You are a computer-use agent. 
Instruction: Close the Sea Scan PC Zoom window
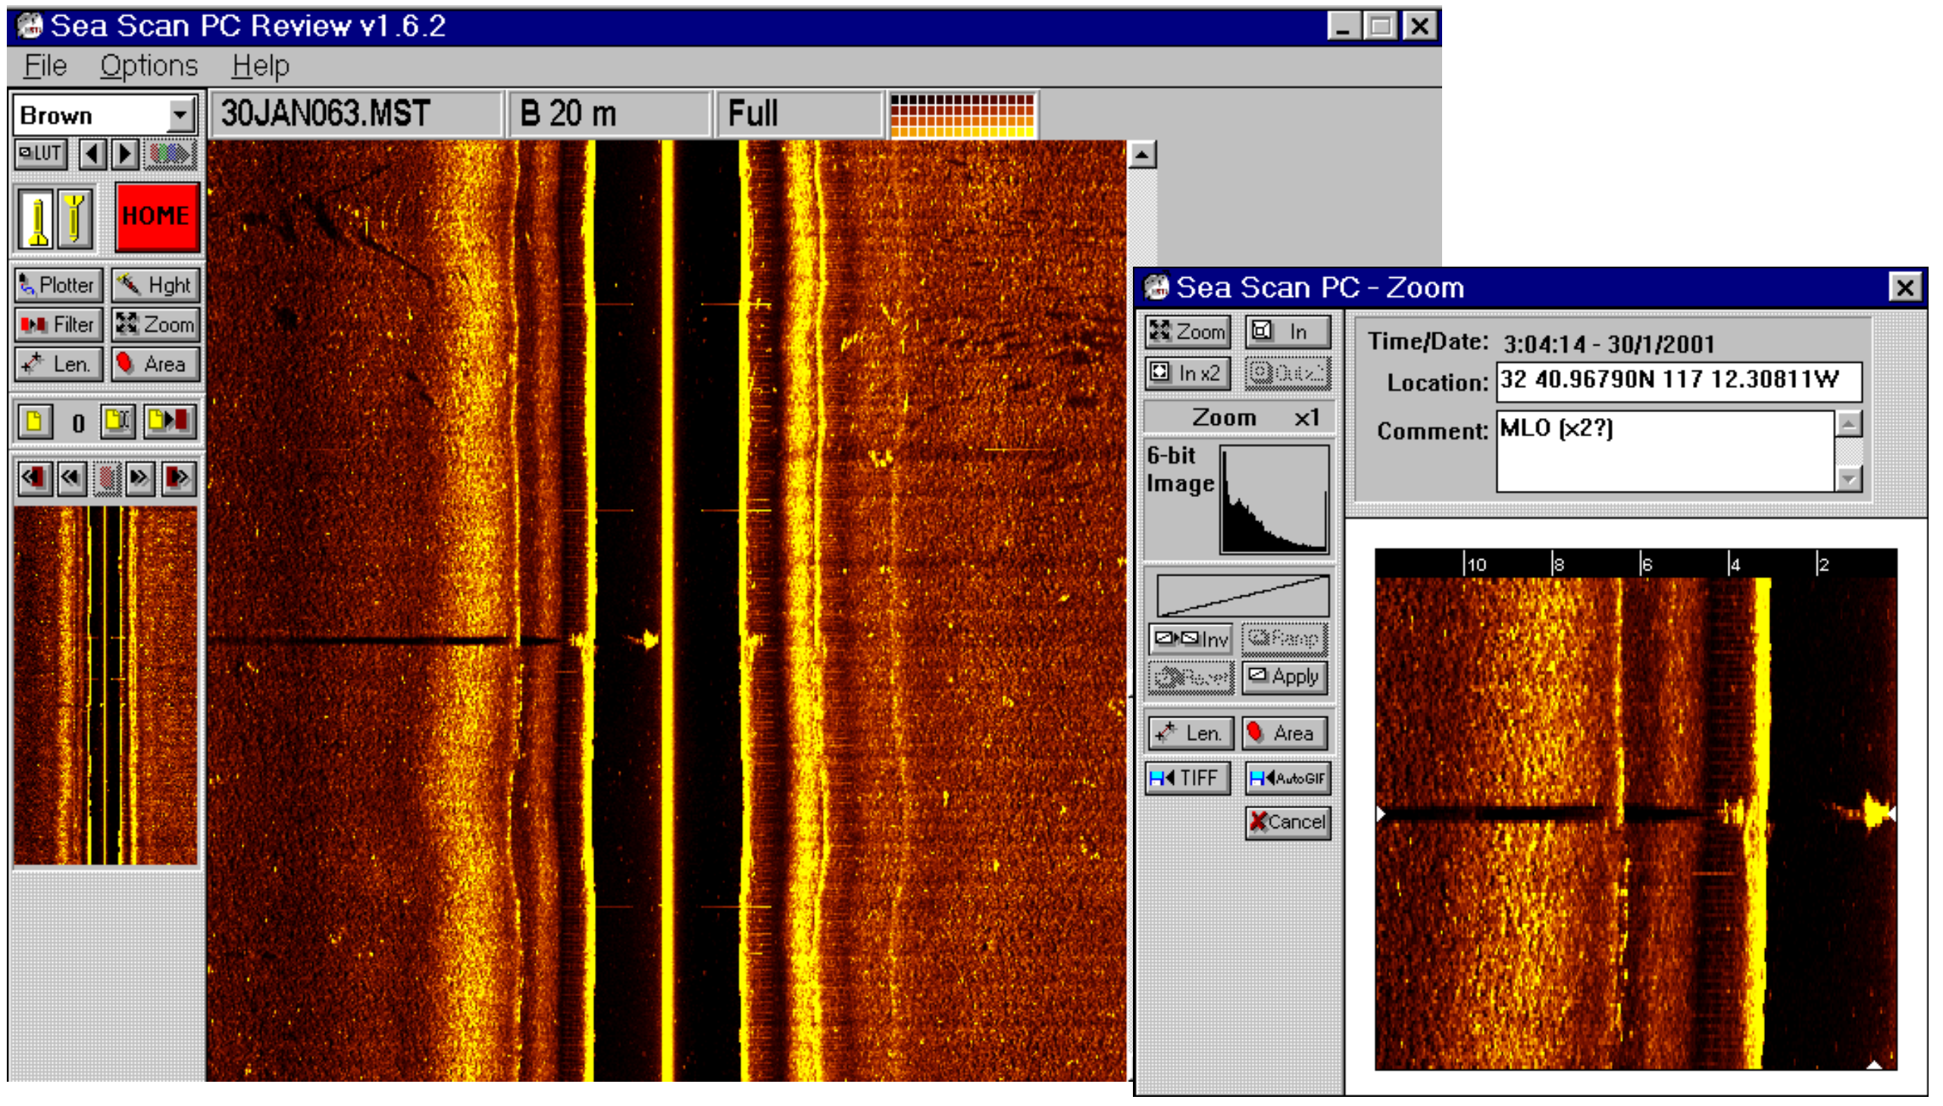coord(1904,288)
